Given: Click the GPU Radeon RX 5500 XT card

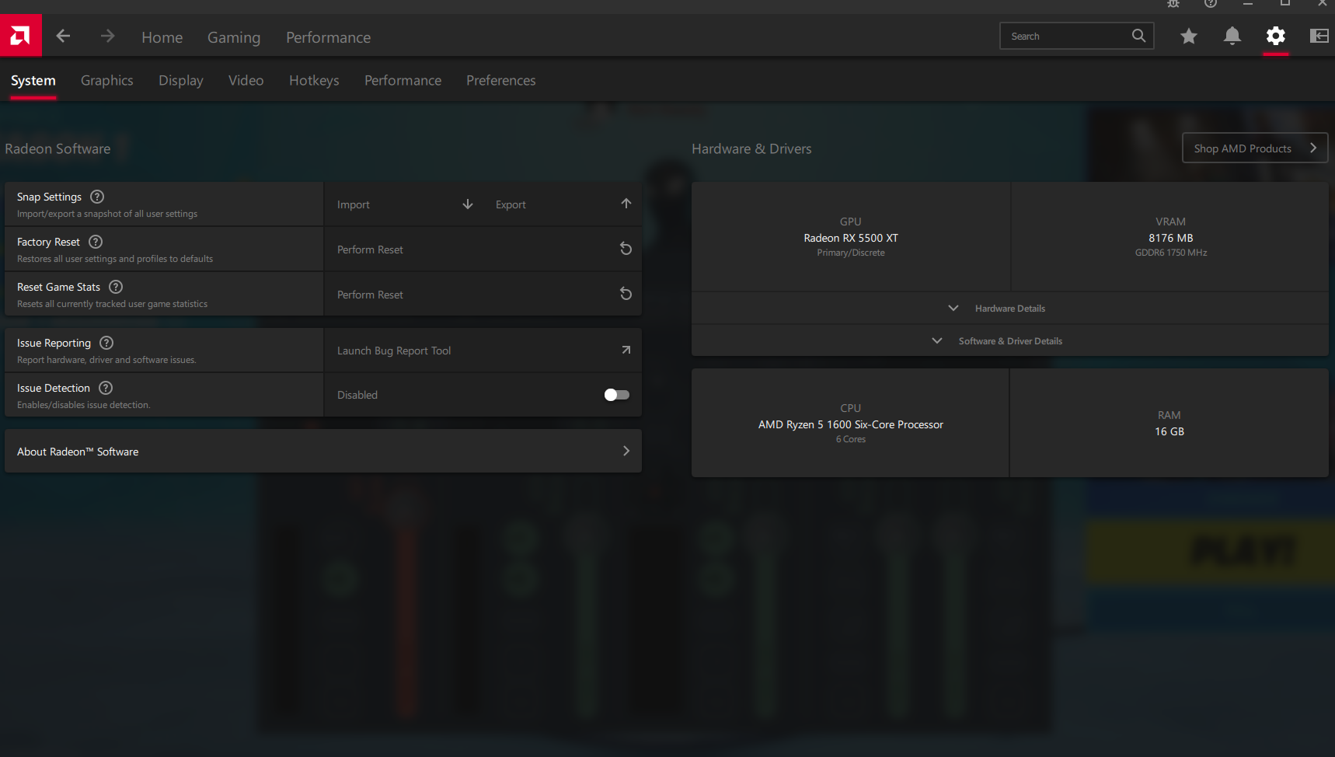Looking at the screenshot, I should pyautogui.click(x=851, y=237).
